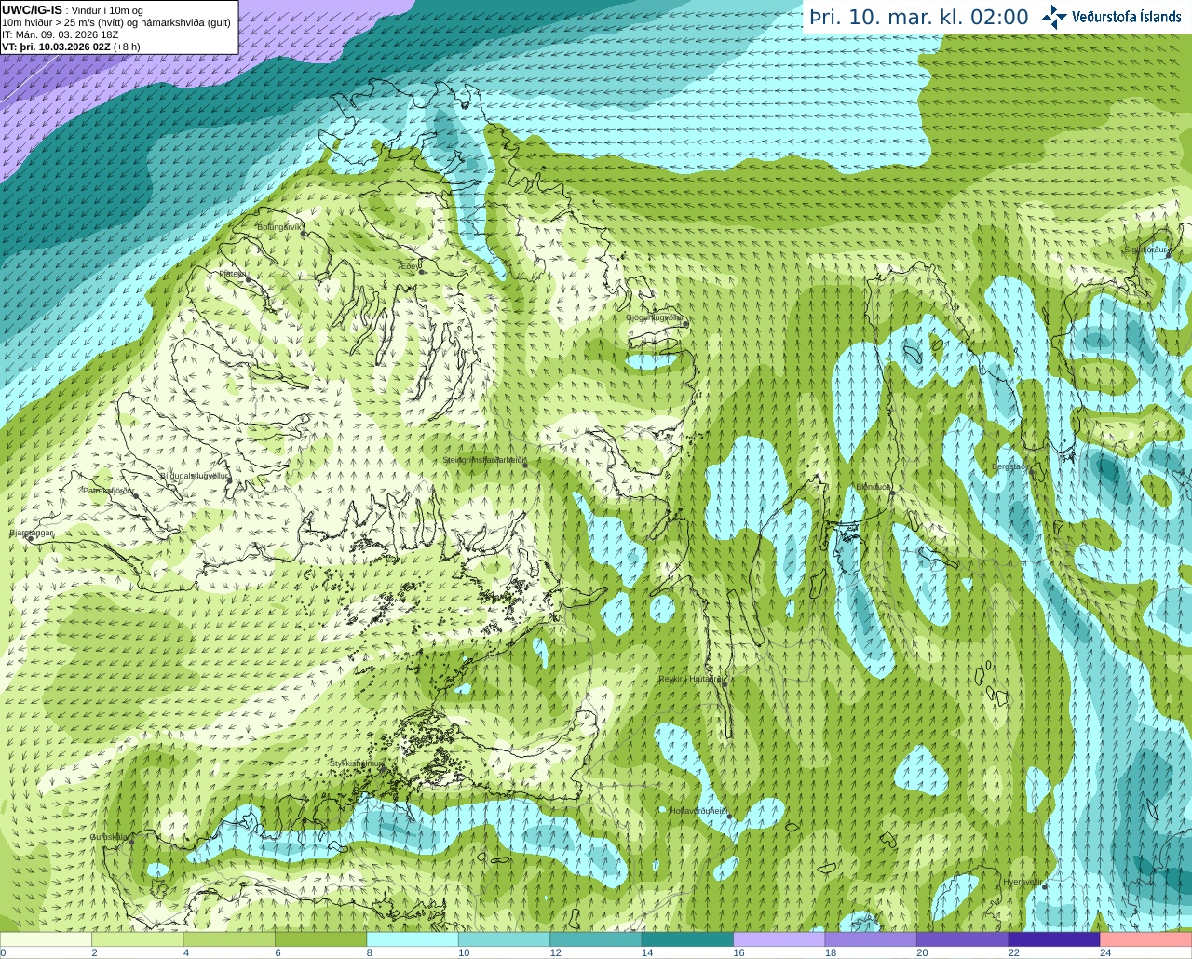Select the Hveravellir station marker
Screen dimensions: 1192x959
tap(1045, 886)
